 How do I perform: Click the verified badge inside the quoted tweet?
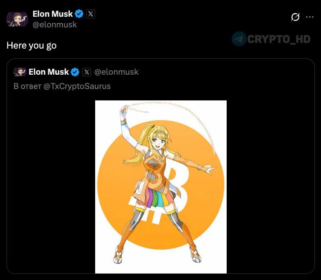[x=75, y=72]
